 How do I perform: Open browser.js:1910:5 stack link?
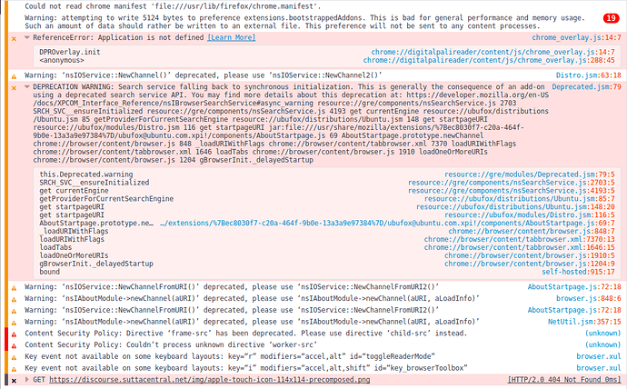click(530, 255)
